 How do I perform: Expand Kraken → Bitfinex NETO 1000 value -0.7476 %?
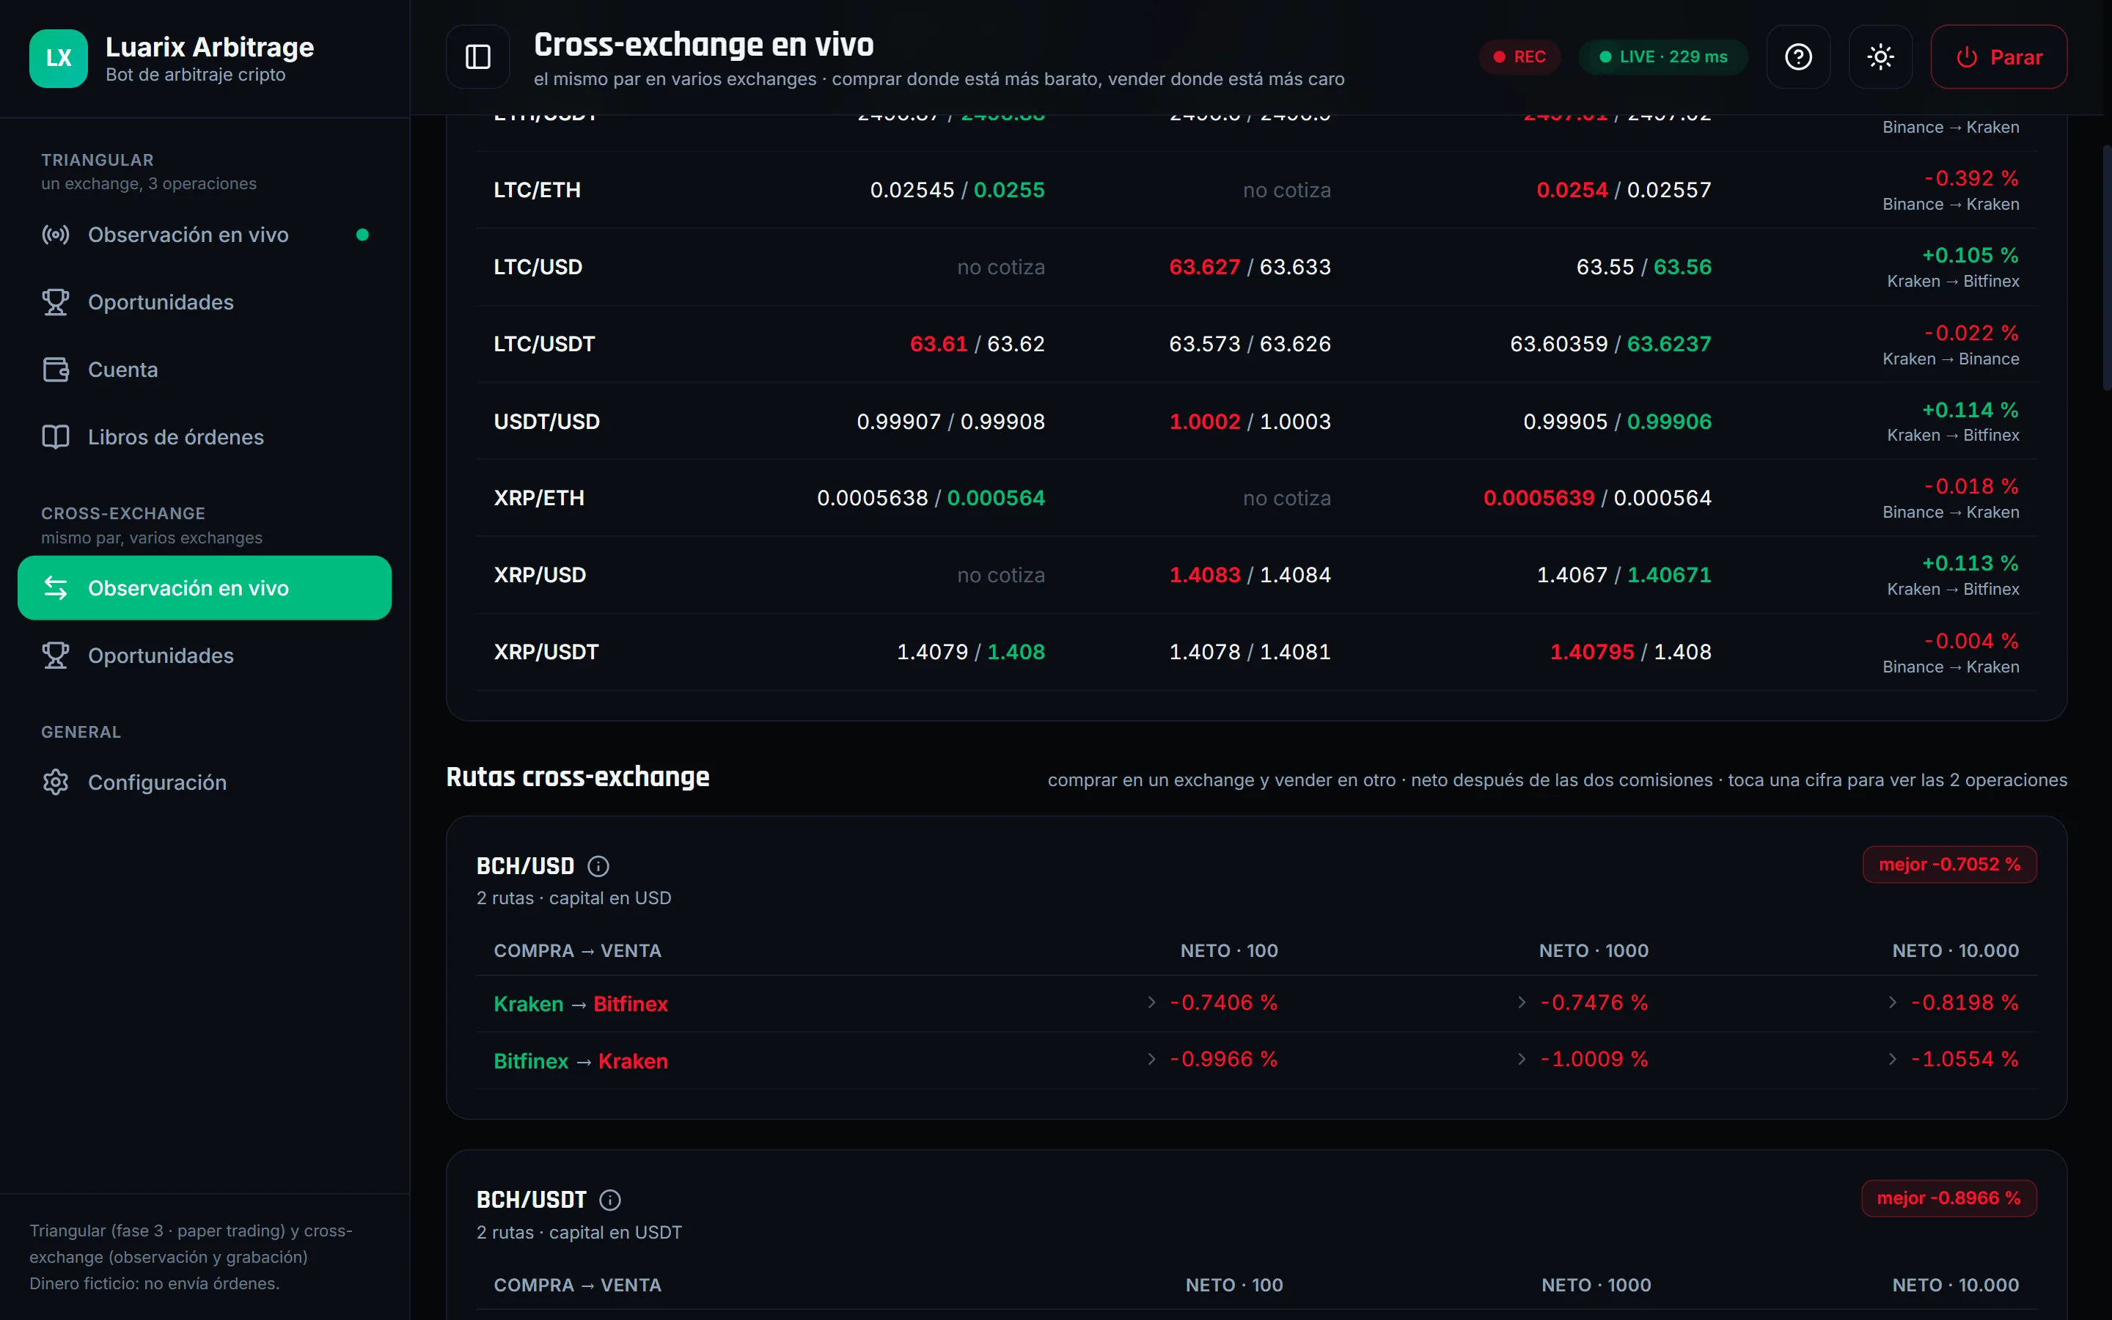1583,1002
